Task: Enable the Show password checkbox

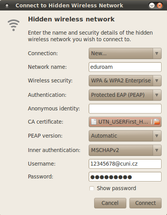Action: click(x=92, y=189)
